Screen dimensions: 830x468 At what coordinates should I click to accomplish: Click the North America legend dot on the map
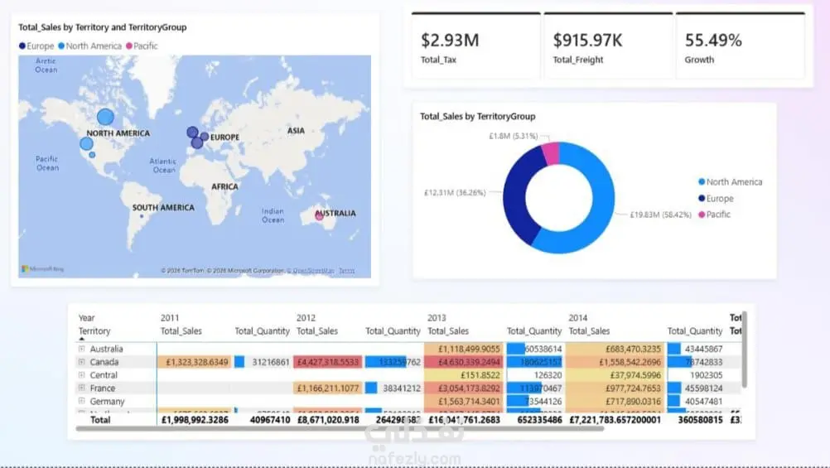(x=61, y=46)
